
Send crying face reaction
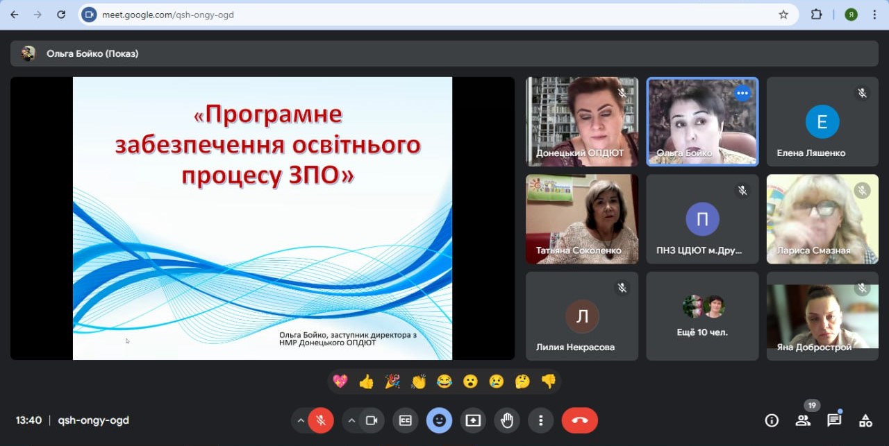pos(496,381)
